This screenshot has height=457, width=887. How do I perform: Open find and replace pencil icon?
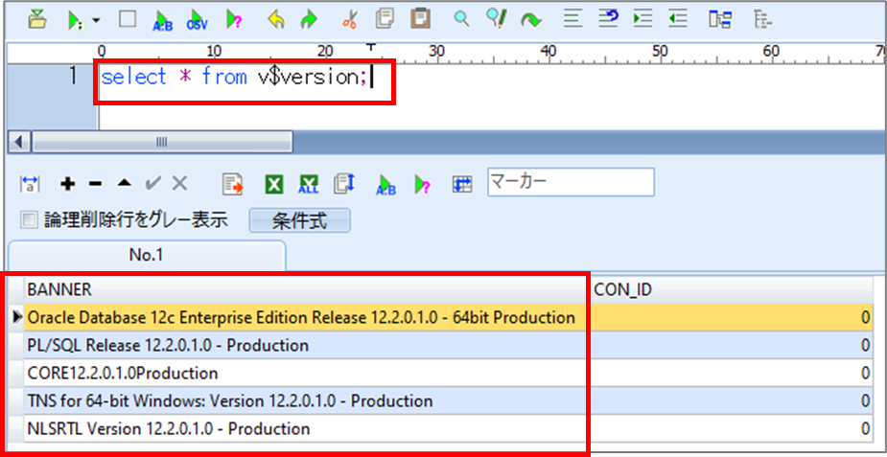point(496,20)
